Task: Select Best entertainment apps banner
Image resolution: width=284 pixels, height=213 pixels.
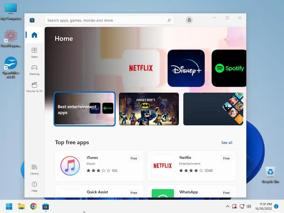Action: coord(85,109)
